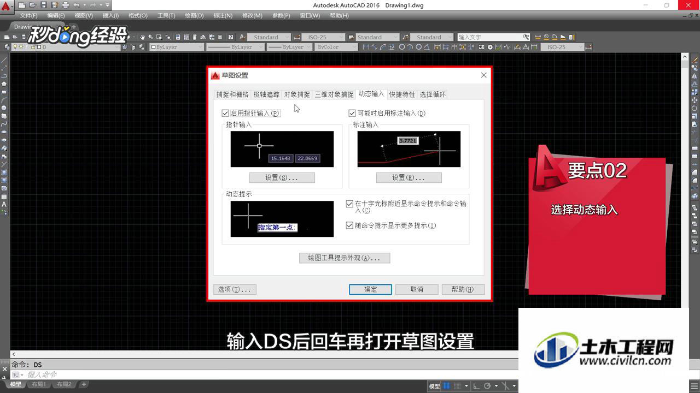Open the first Standard text style dropdown
The width and height of the screenshot is (700, 393).
[287, 37]
